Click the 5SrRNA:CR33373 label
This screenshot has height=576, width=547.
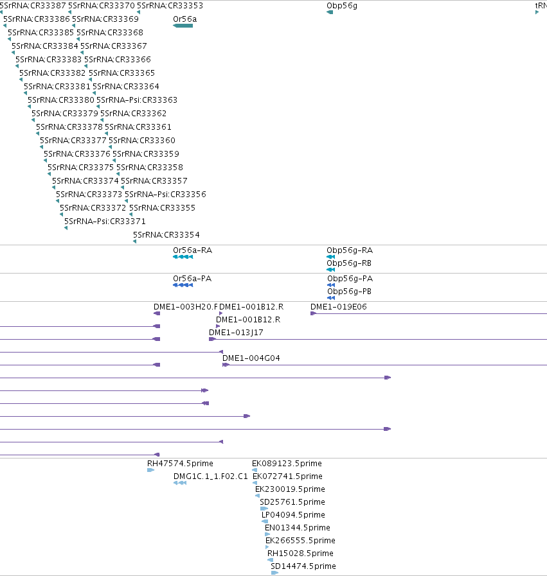click(x=89, y=195)
